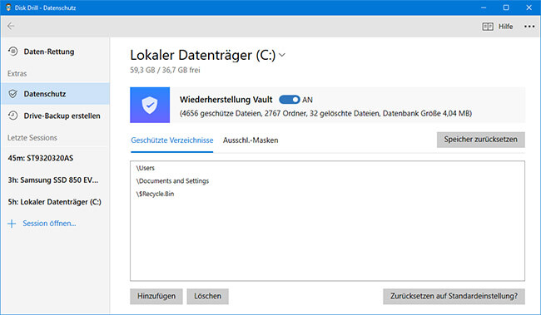Click the Hinzufügen button
This screenshot has height=315, width=541.
tap(156, 297)
